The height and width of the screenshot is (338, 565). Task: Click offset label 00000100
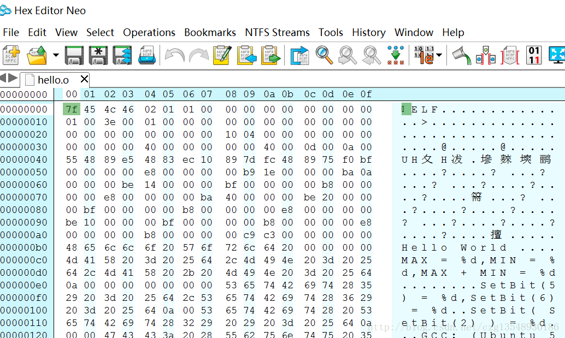[24, 310]
